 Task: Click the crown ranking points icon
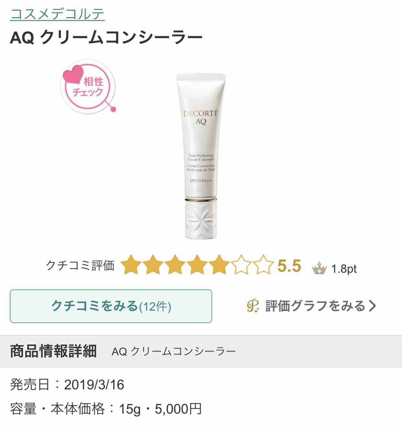click(319, 268)
